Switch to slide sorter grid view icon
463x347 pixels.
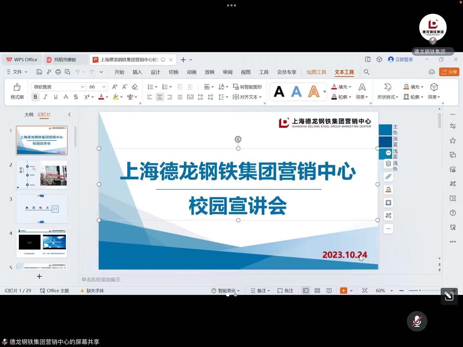tap(317, 290)
